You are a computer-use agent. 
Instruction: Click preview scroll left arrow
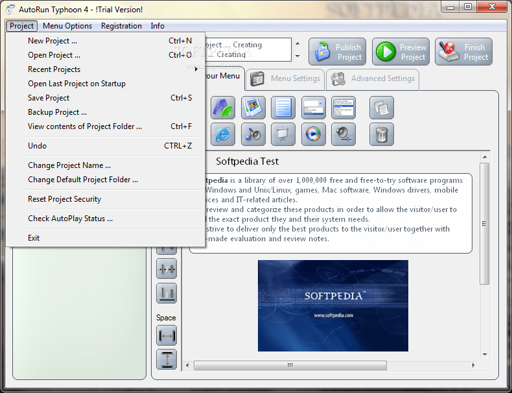pyautogui.click(x=187, y=365)
